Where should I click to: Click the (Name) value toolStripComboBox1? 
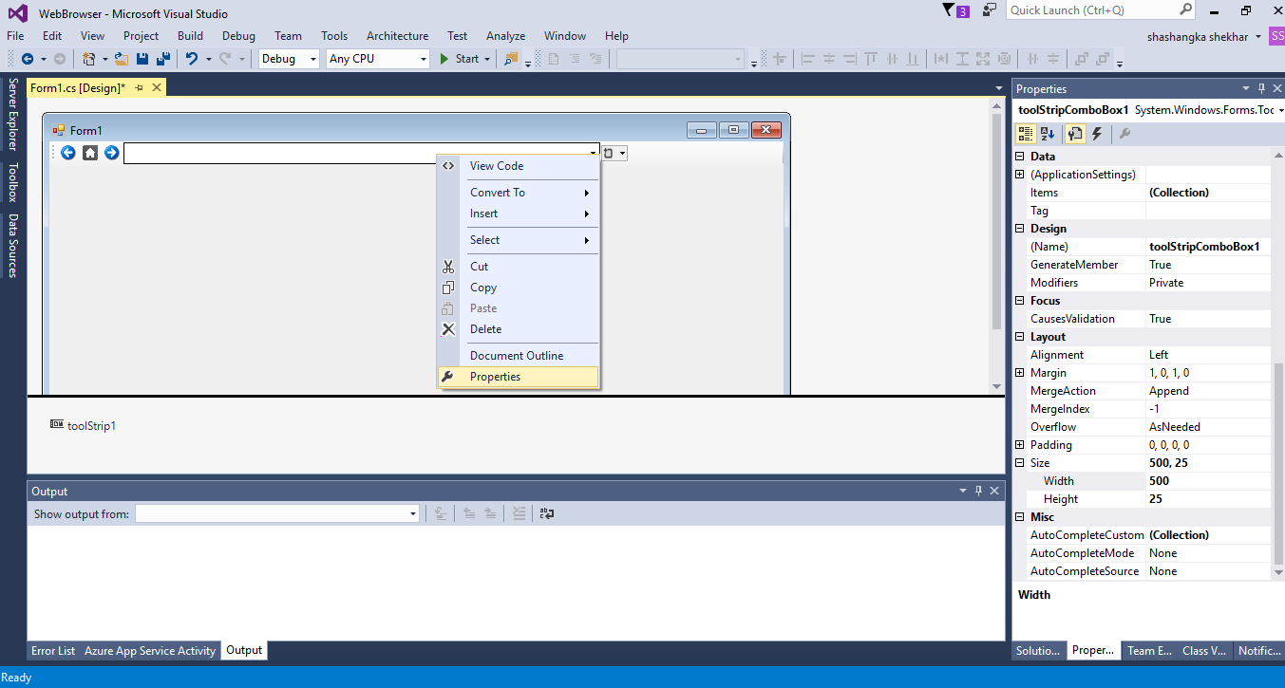pyautogui.click(x=1208, y=247)
